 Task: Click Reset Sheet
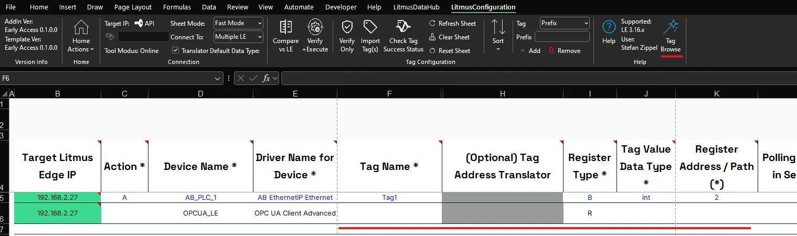(449, 51)
